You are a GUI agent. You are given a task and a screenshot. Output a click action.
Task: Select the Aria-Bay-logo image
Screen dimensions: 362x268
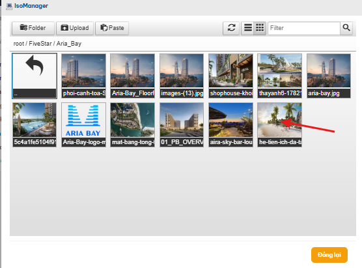83,125
